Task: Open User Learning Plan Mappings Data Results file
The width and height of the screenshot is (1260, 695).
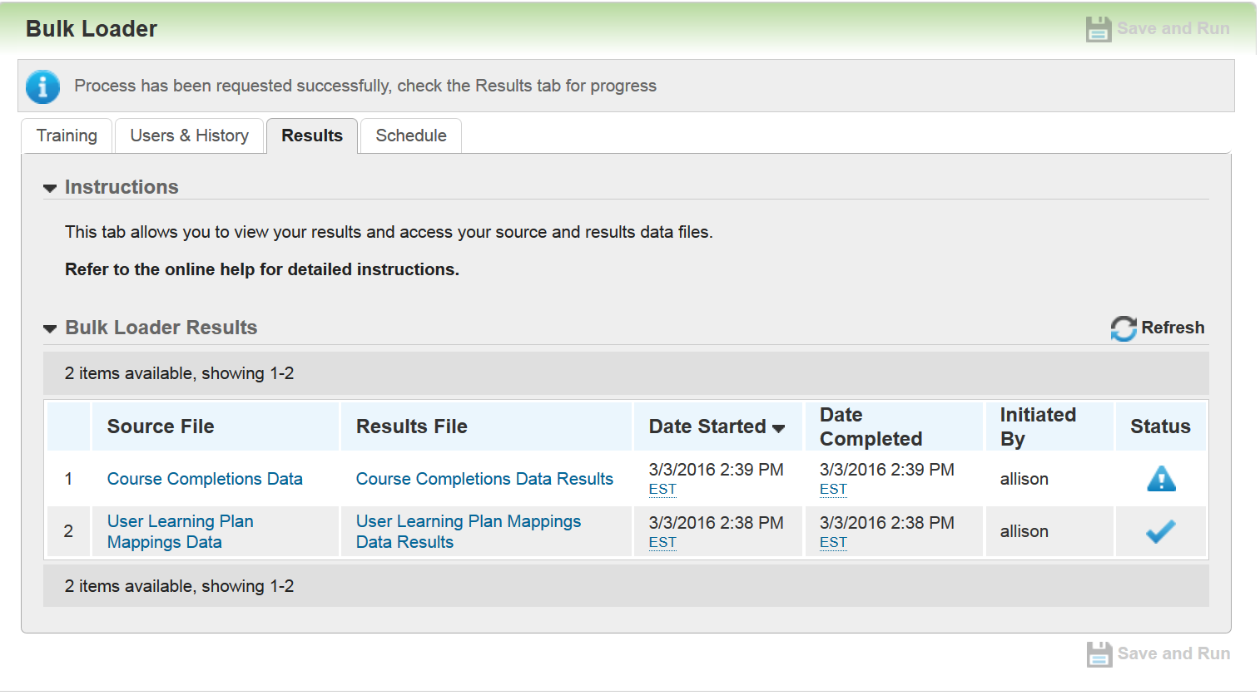Action: point(468,530)
